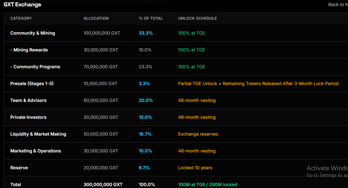Select the 20,000,000 GXT allocation cell
Image resolution: width=348 pixels, height=188 pixels.
click(x=101, y=168)
